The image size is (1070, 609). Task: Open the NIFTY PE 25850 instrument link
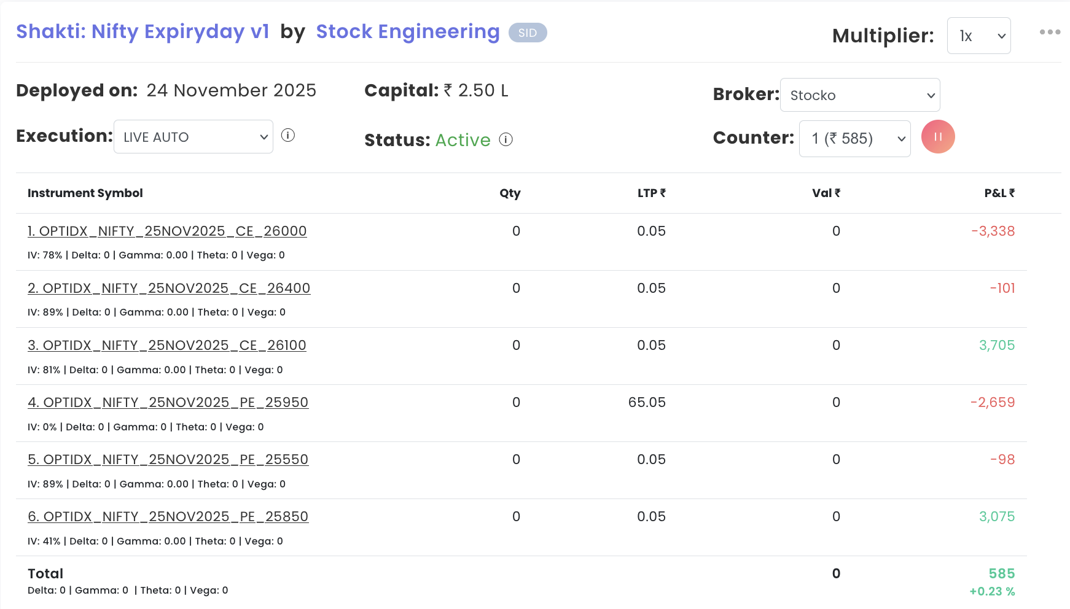168,517
